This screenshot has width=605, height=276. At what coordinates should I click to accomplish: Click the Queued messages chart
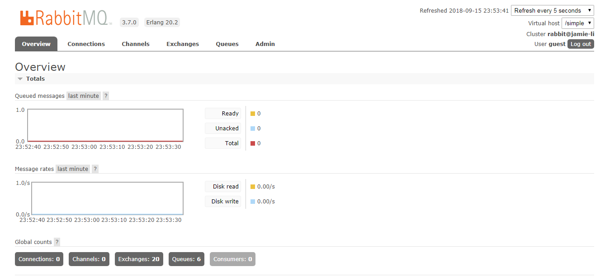pyautogui.click(x=105, y=125)
